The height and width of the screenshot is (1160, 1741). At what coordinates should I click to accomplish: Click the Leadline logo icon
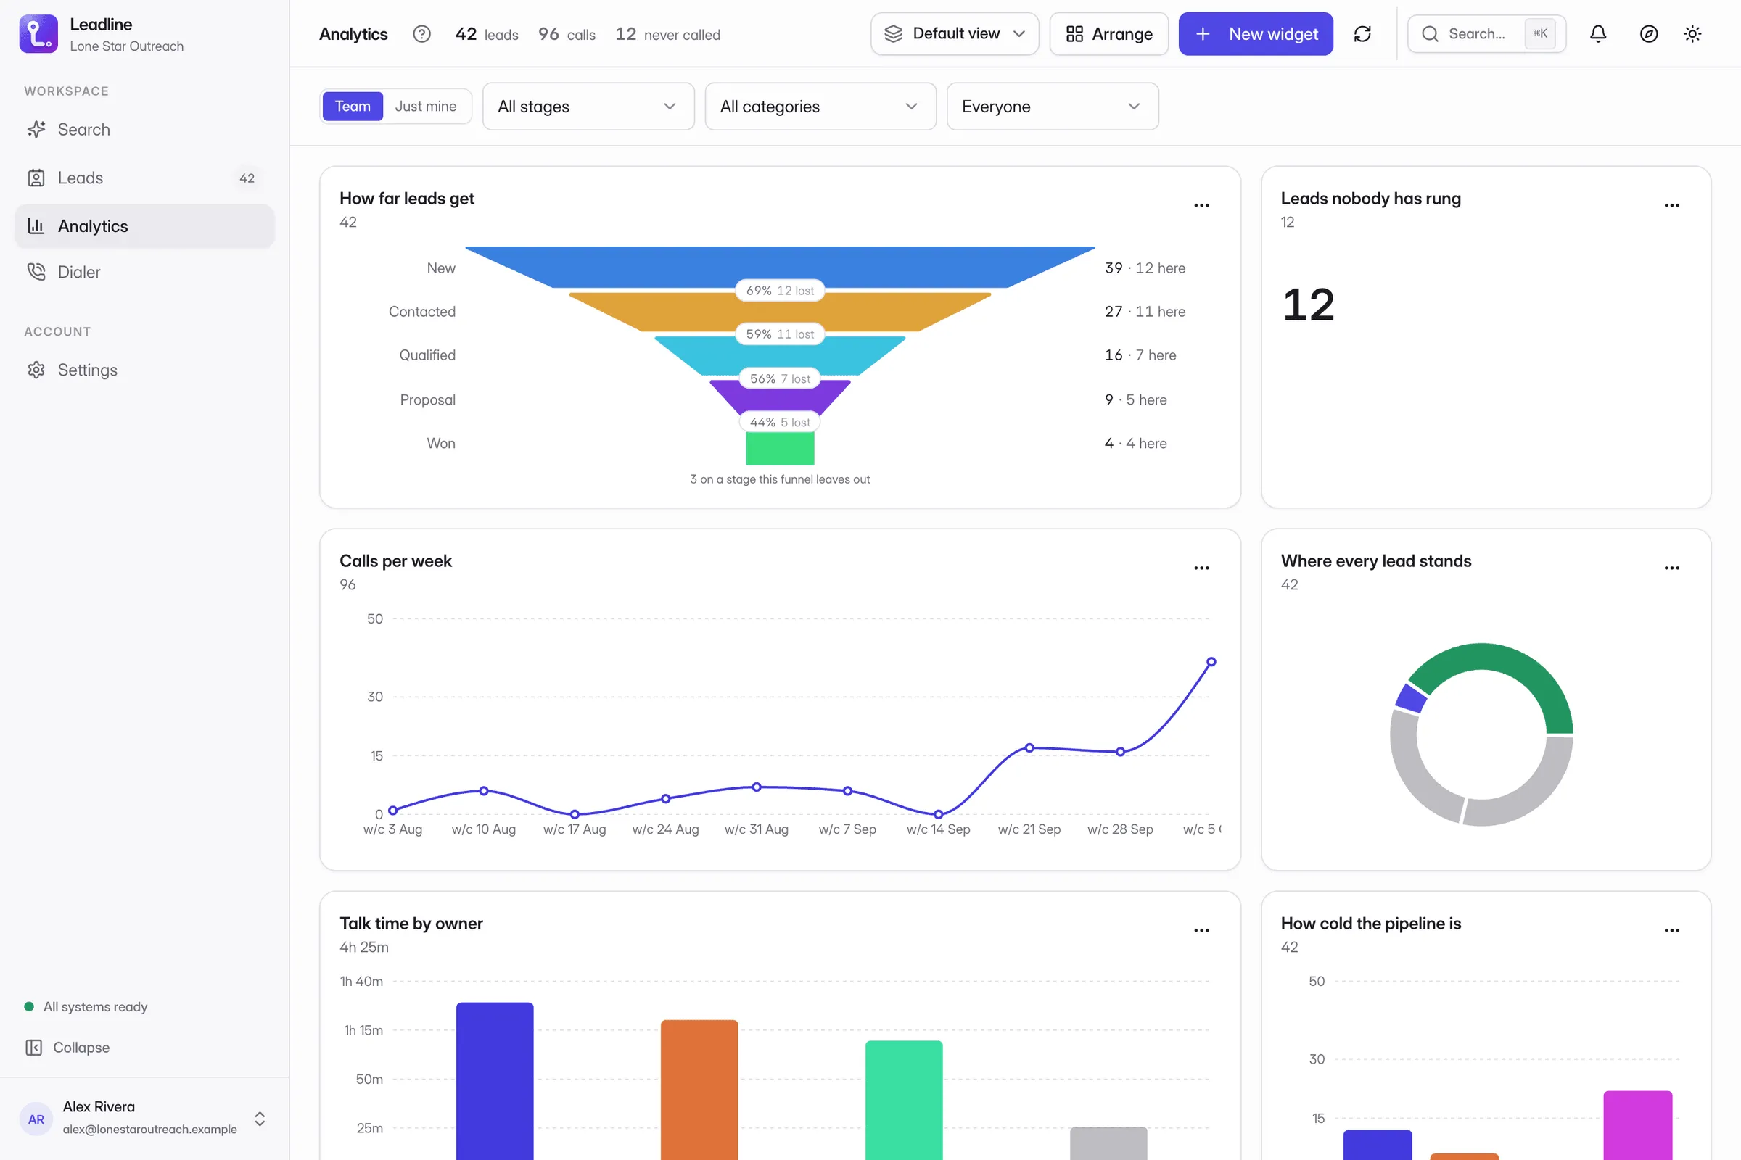[x=38, y=34]
